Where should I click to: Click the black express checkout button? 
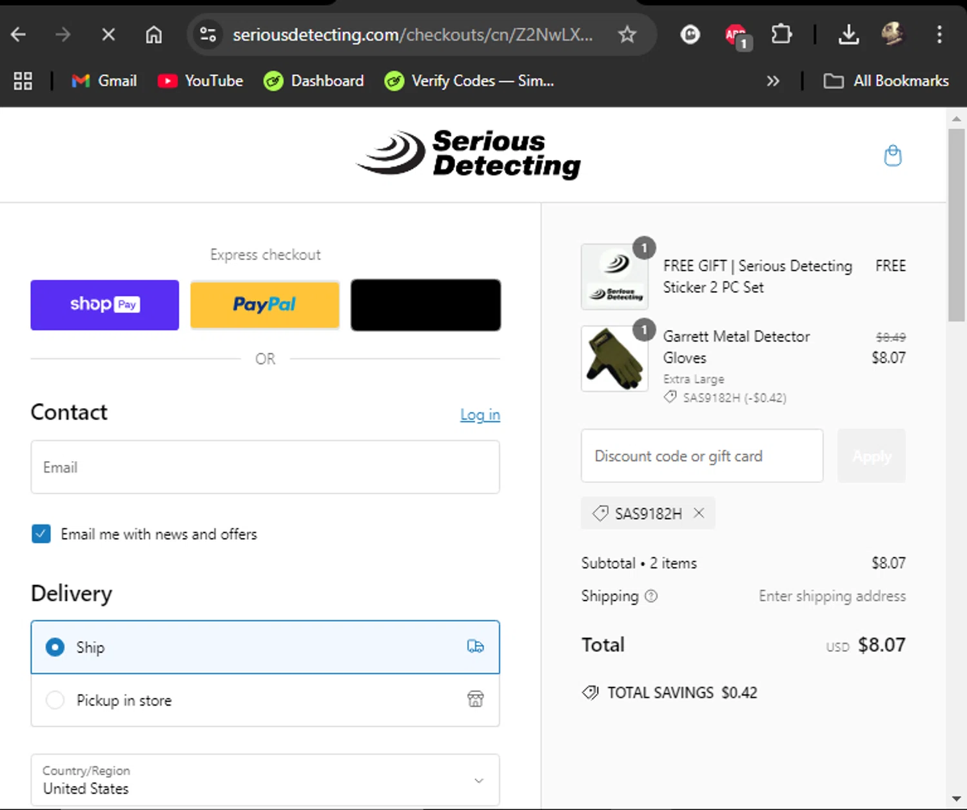(x=425, y=305)
